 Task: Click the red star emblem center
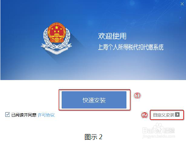coord(57,28)
